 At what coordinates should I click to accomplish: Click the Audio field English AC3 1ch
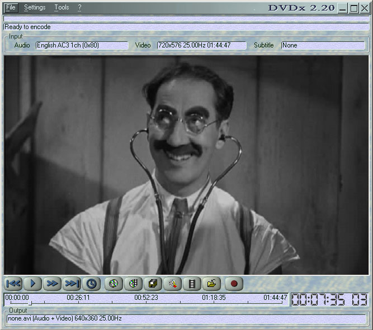(82, 45)
